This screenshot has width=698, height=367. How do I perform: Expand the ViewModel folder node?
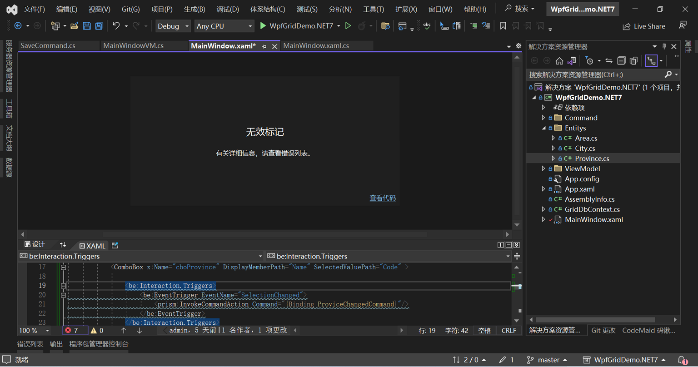[x=543, y=169]
